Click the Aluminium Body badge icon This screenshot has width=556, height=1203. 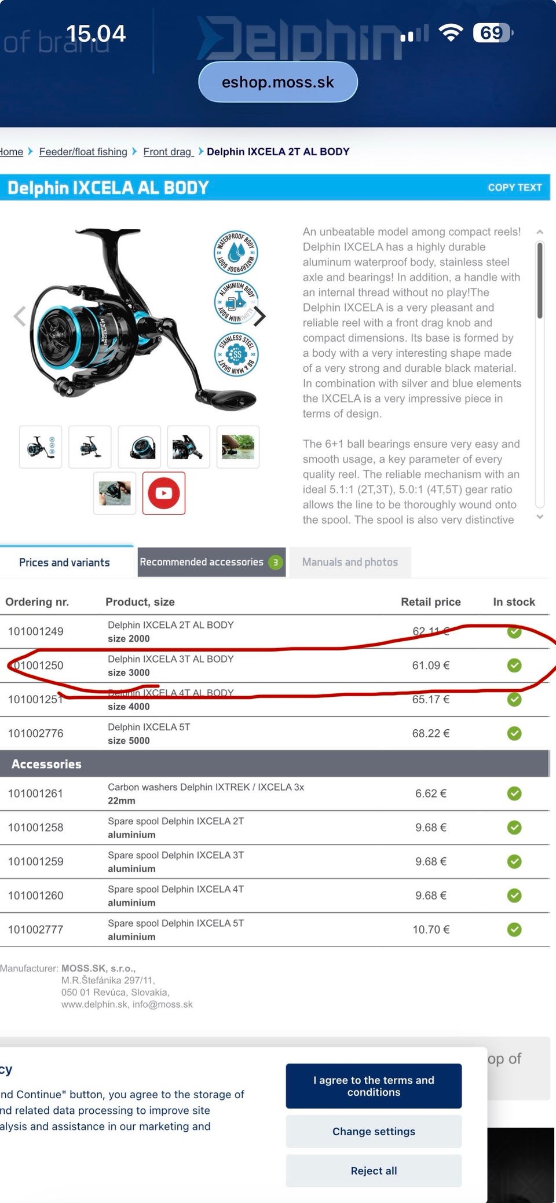point(236,302)
